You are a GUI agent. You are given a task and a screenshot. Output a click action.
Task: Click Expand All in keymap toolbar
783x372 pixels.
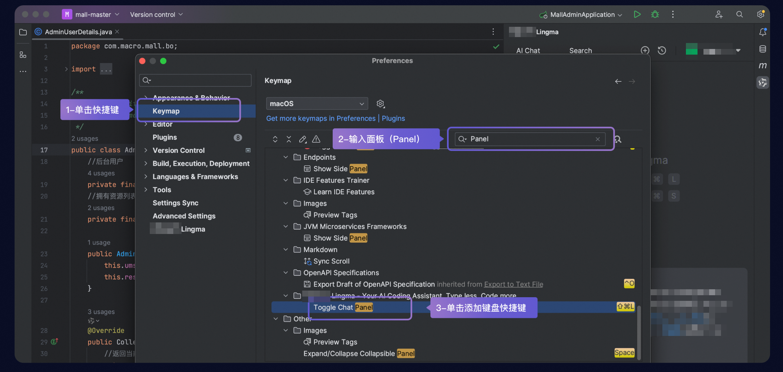[275, 139]
